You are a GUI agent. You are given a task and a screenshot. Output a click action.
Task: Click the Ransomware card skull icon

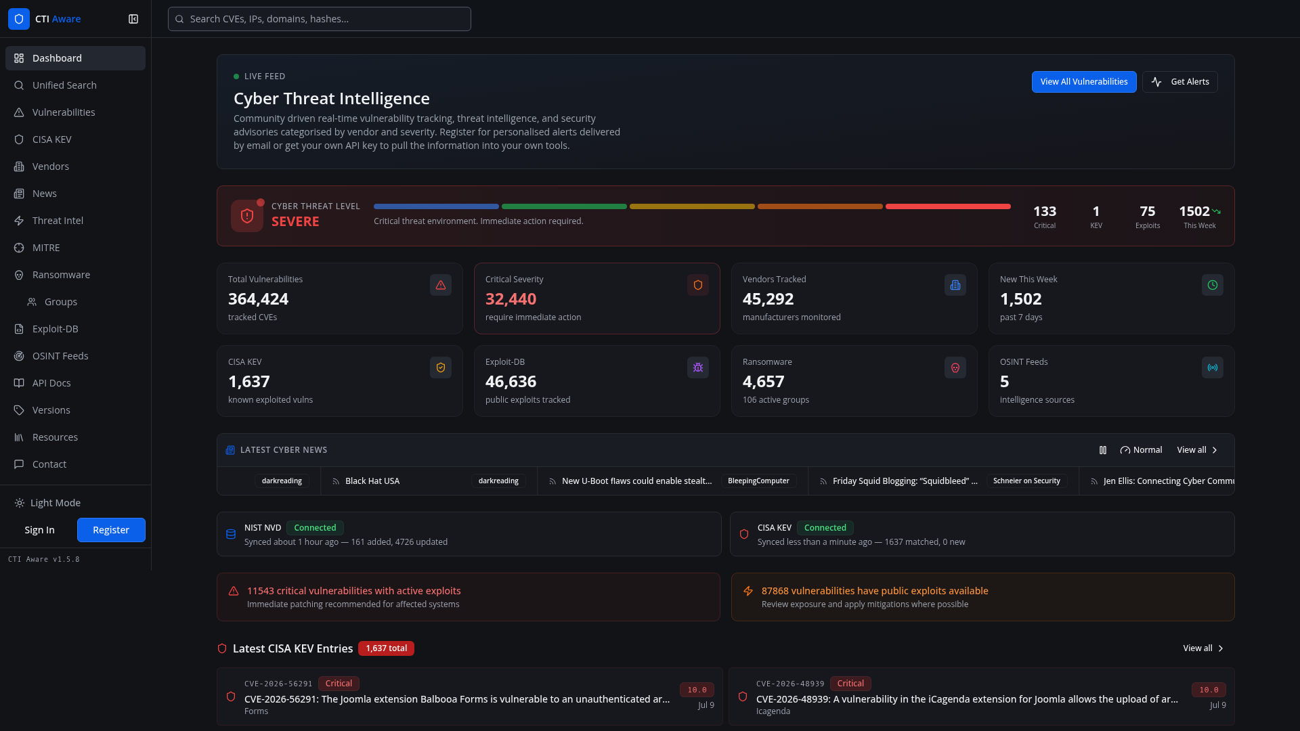(x=955, y=368)
